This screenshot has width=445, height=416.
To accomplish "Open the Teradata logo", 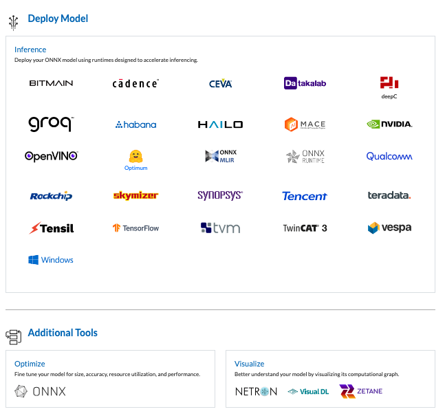I will pos(389,195).
